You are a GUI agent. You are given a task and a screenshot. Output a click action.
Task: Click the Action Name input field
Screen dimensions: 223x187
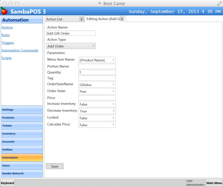[x=71, y=33]
